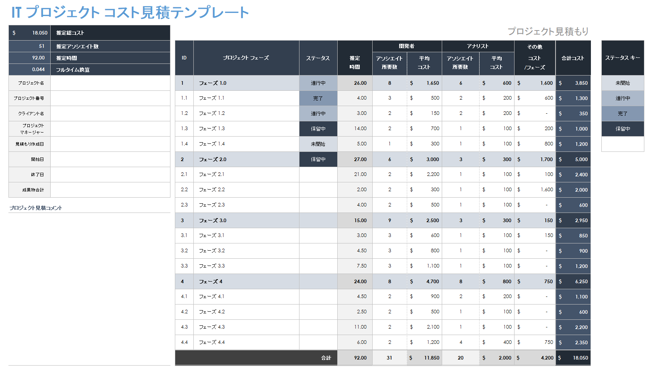Viewport: 652px width, 370px height.
Task: Select the 26.00 hours cell of フェーズ 1.0
Action: [355, 83]
